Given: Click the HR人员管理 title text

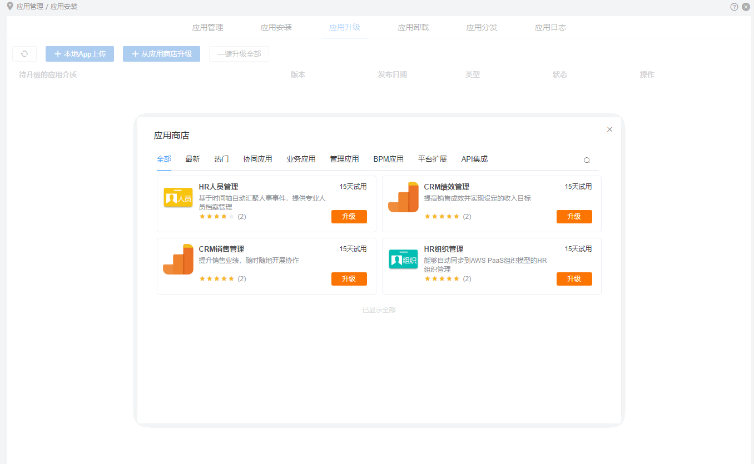Looking at the screenshot, I should [x=219, y=187].
